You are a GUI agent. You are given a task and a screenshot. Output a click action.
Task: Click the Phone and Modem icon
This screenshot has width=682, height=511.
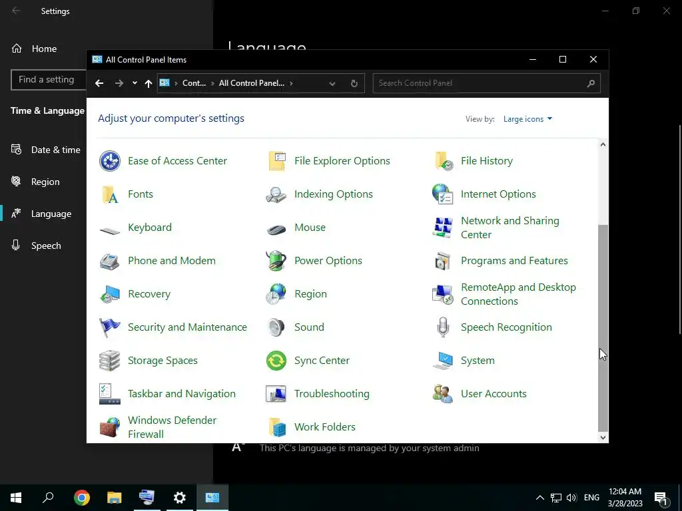click(110, 261)
